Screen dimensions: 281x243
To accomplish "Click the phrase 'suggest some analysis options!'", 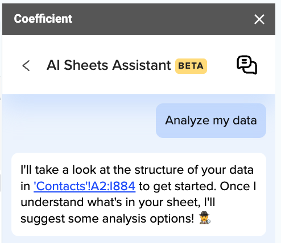I will pos(107,219).
